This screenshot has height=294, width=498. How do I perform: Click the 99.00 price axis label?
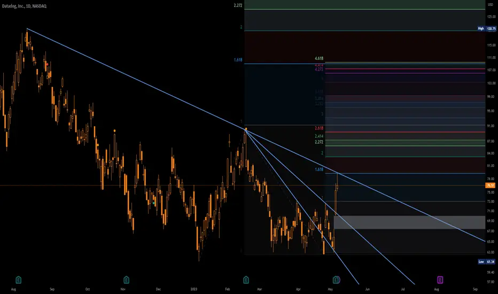tap(491, 97)
